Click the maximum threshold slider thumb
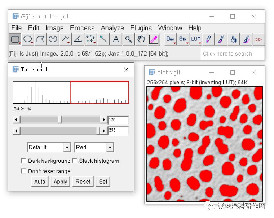 [98, 131]
